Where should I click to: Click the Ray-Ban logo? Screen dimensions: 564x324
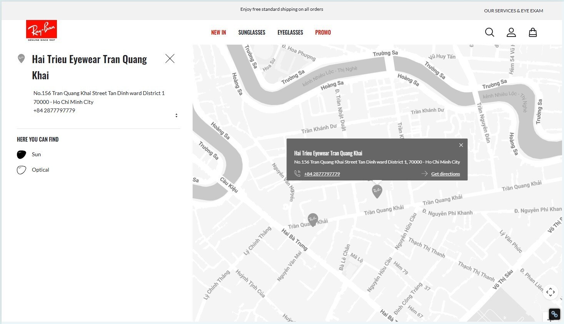coord(42,30)
